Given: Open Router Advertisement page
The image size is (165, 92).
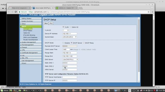Looking at the screenshot, I should click(x=30, y=40).
